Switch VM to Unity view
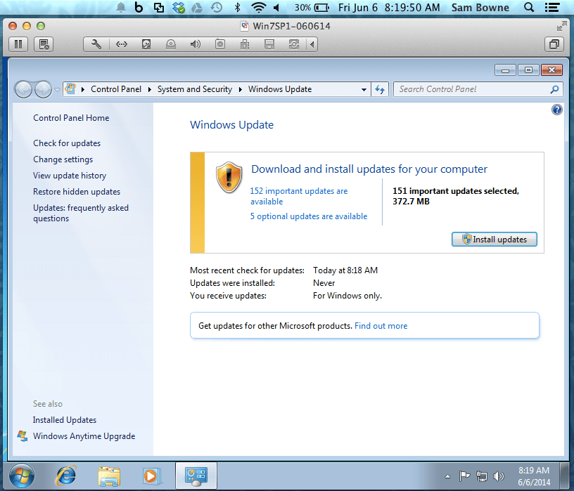 (554, 44)
